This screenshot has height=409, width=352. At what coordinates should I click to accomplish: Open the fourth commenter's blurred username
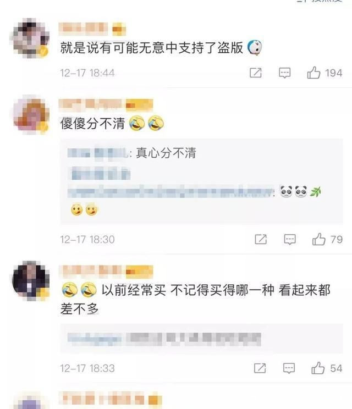102,399
